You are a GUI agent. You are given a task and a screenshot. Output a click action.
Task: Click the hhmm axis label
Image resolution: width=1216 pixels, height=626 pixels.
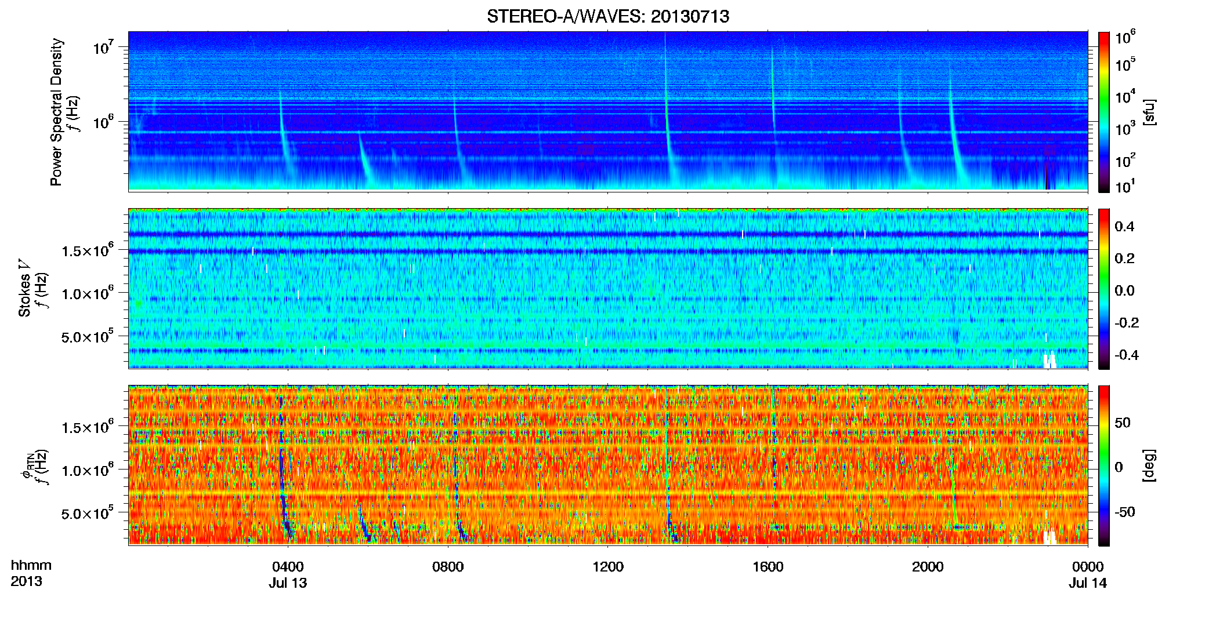click(31, 565)
